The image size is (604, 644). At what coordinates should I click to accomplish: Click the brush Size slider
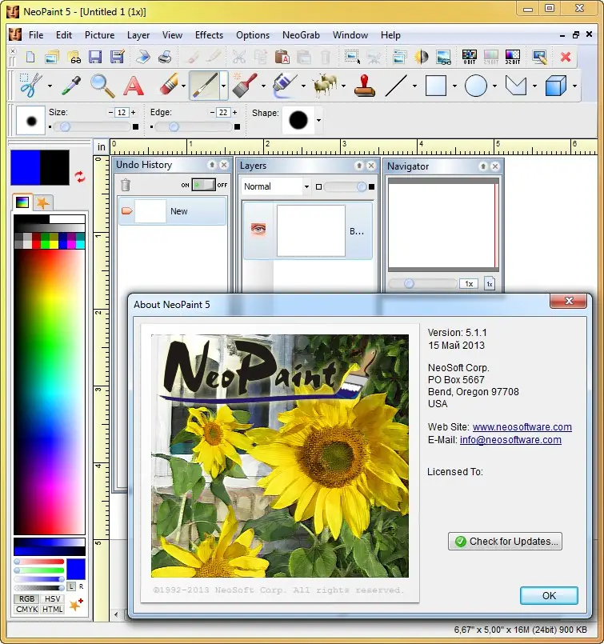(93, 127)
